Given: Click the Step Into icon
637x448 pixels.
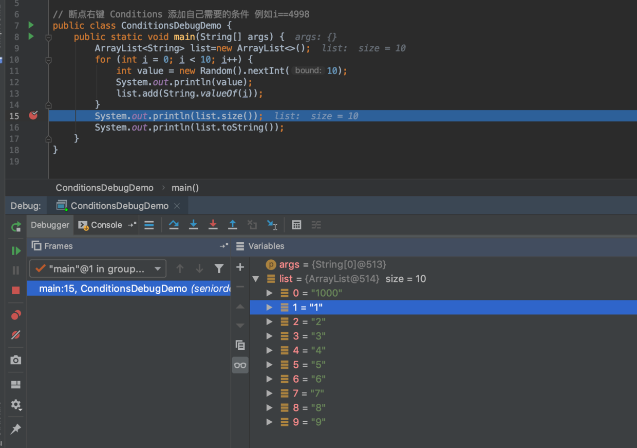Looking at the screenshot, I should (x=193, y=225).
